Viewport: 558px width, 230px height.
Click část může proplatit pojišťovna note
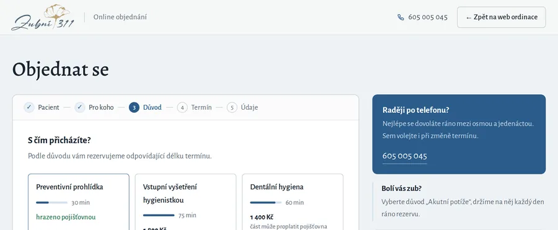click(288, 226)
